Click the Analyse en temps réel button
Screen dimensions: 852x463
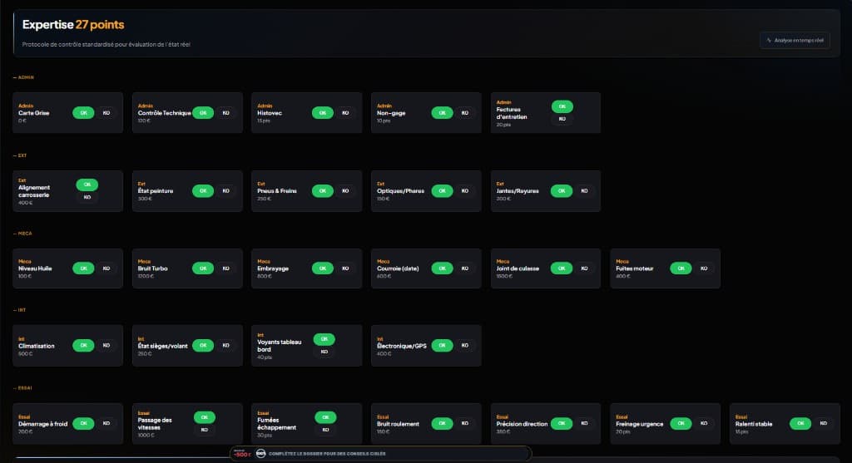795,40
